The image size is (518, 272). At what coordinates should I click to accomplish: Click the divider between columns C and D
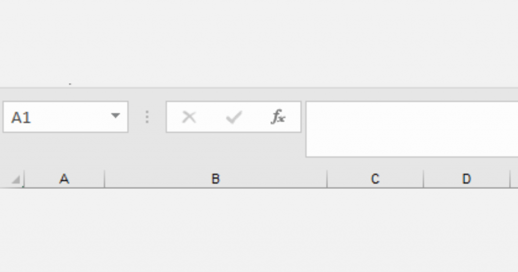(423, 179)
